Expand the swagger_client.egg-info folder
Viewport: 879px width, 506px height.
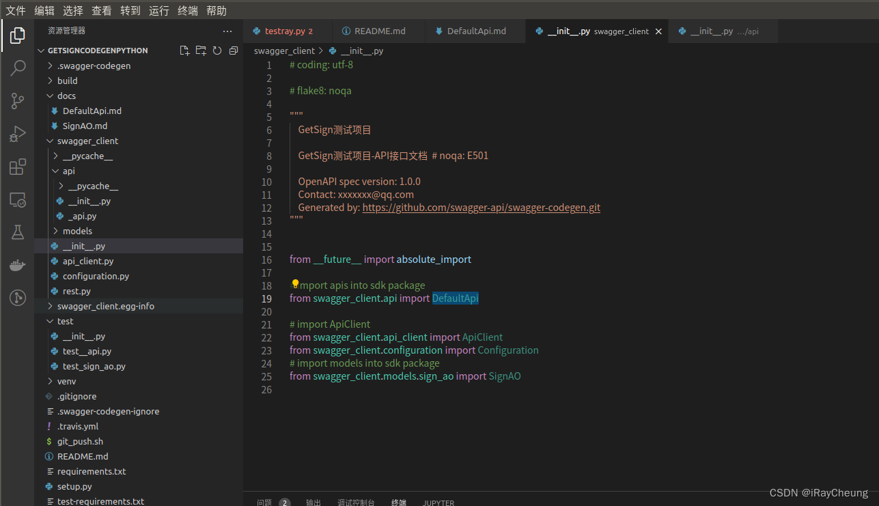tap(139, 306)
